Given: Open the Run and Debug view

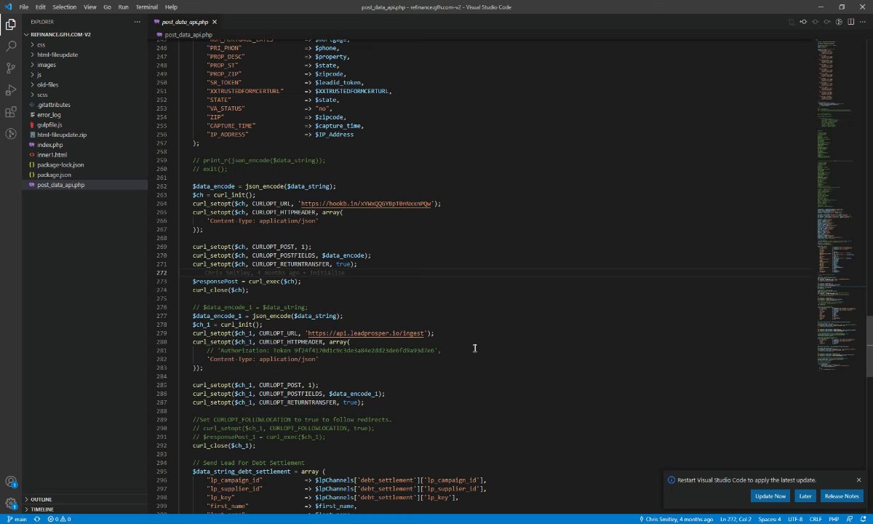Looking at the screenshot, I should (x=11, y=90).
